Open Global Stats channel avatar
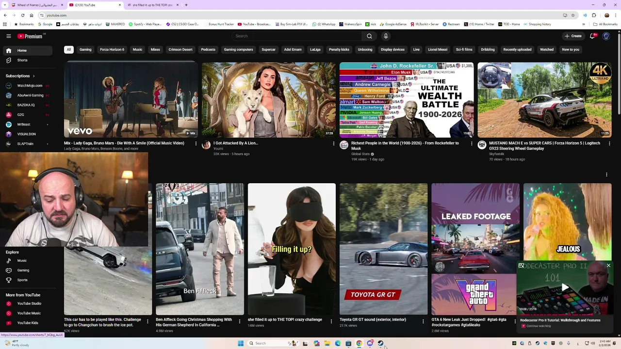The width and height of the screenshot is (621, 349). tap(344, 145)
